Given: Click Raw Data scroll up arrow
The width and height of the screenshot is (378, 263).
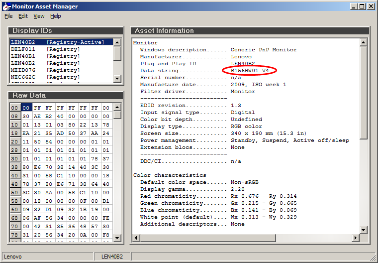Looking at the screenshot, I should coord(117,107).
